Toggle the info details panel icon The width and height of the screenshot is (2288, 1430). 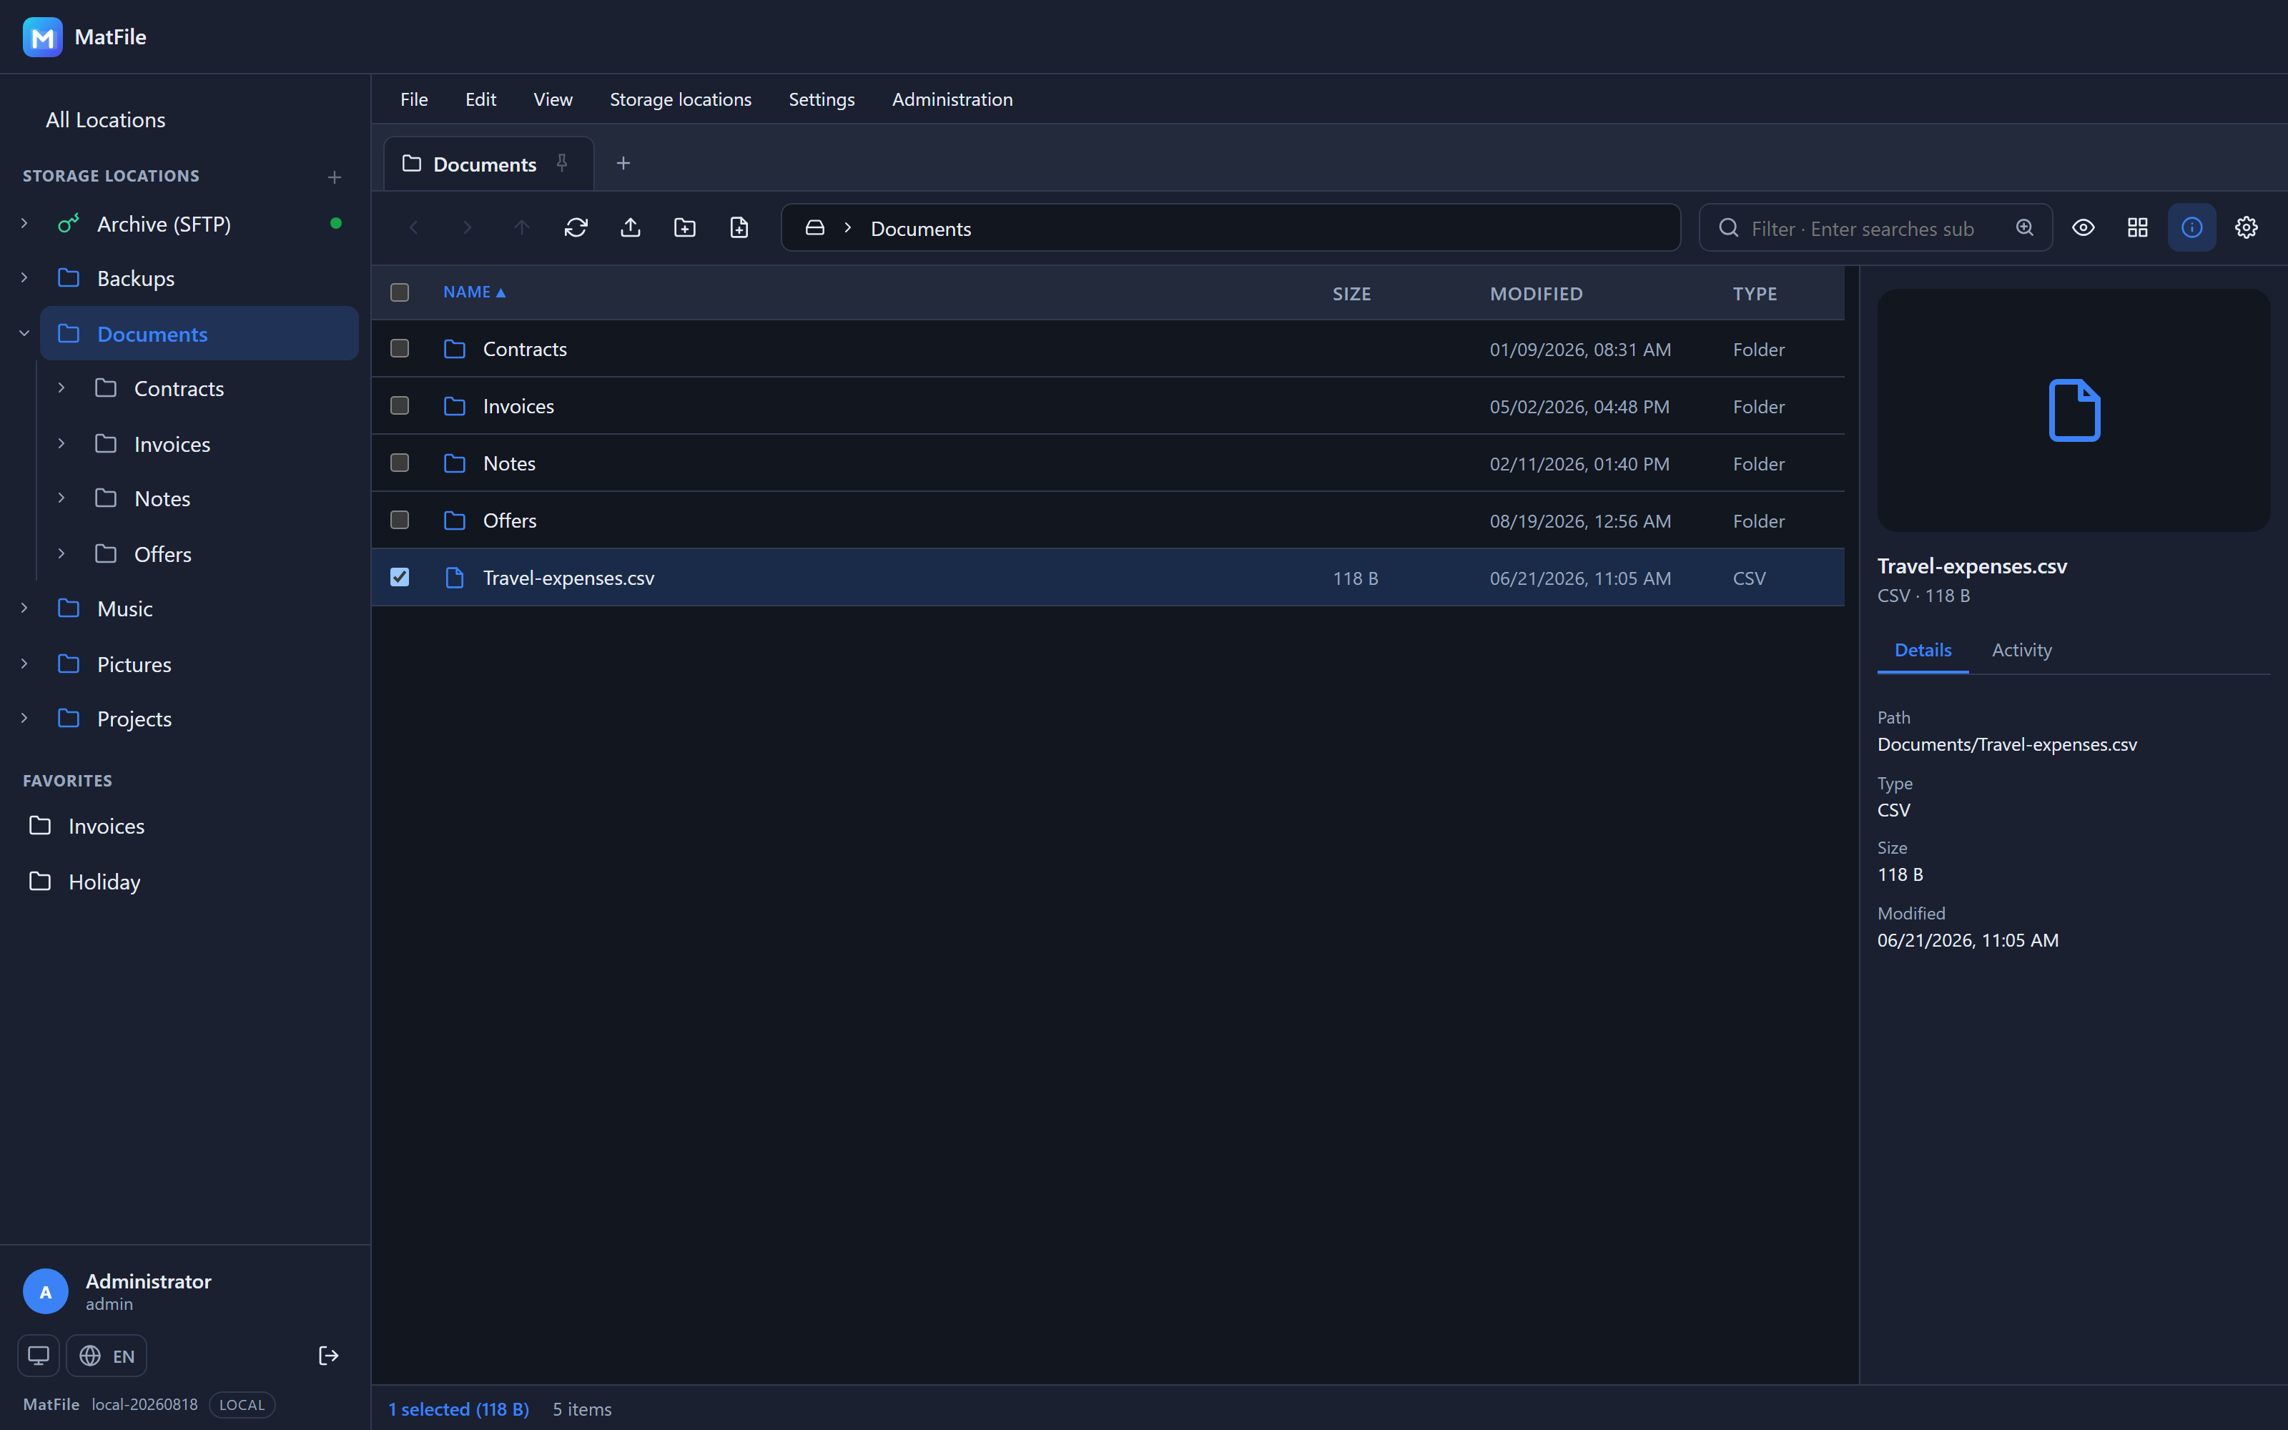coord(2191,228)
